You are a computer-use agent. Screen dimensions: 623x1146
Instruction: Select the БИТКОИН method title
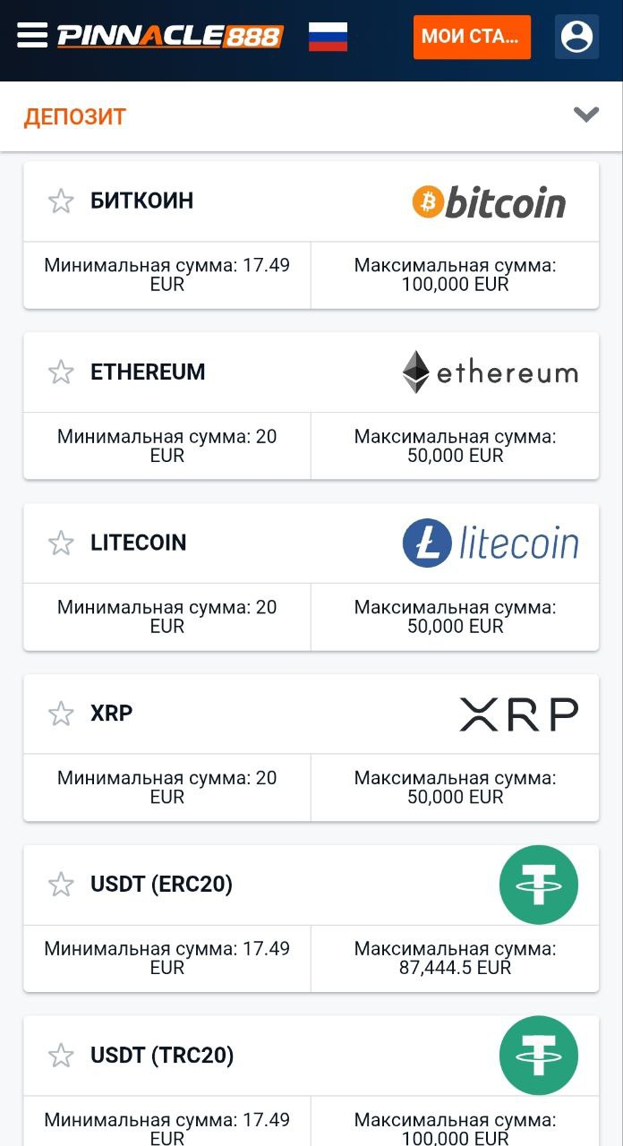pyautogui.click(x=141, y=201)
